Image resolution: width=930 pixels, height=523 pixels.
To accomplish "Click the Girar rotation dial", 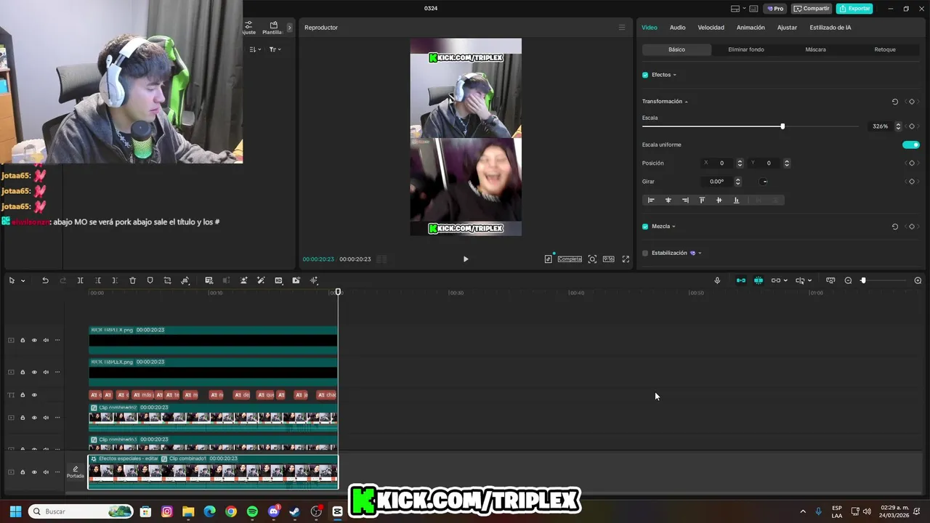I will (x=764, y=182).
